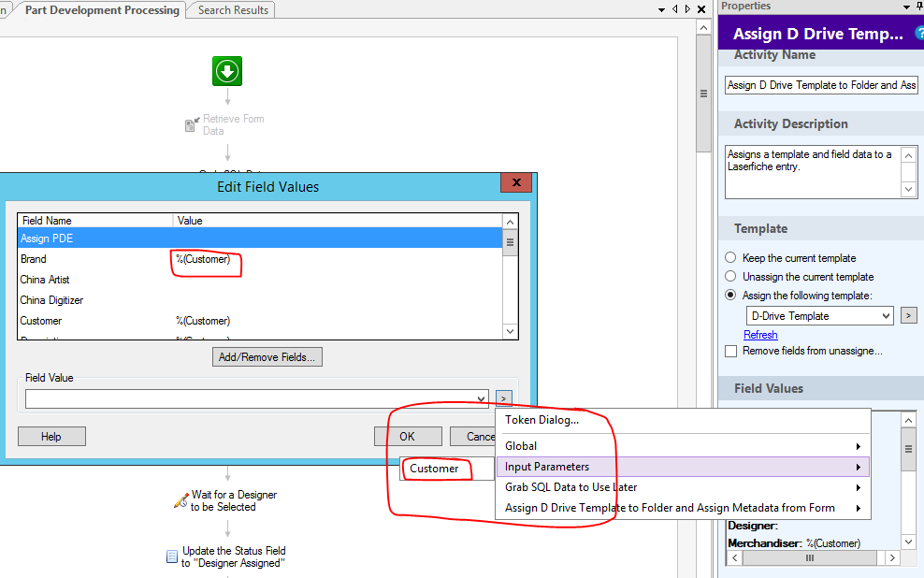Toggle Remove fields from unassigned template checkbox
The height and width of the screenshot is (578, 924).
[730, 351]
